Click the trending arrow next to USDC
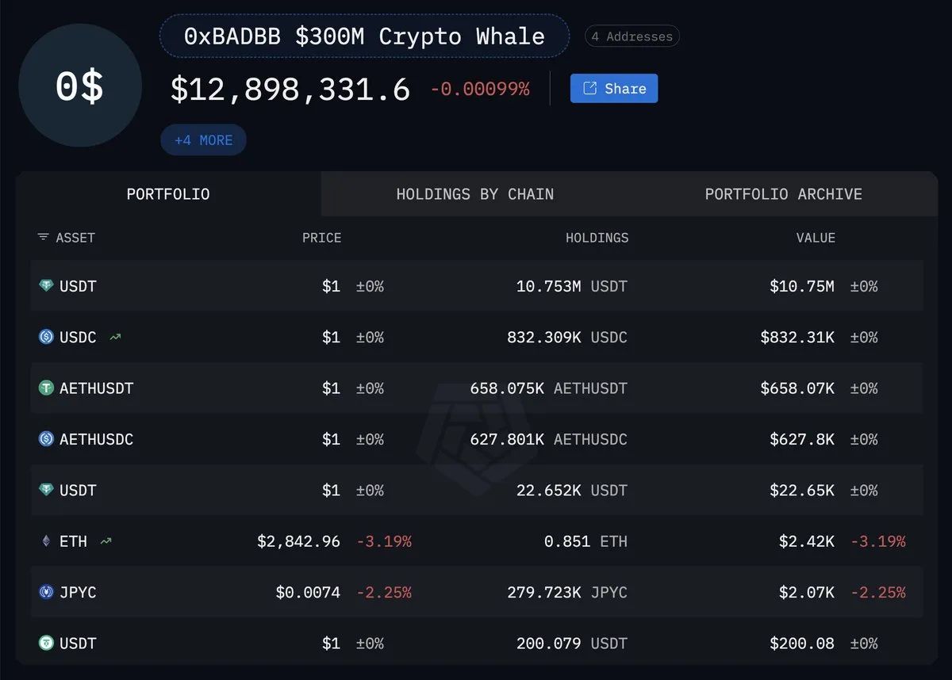This screenshot has height=680, width=952. [116, 337]
